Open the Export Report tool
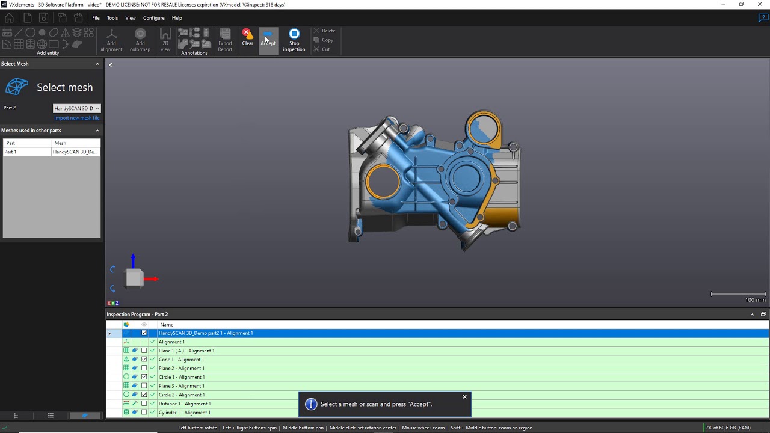This screenshot has width=770, height=433. coord(225,38)
